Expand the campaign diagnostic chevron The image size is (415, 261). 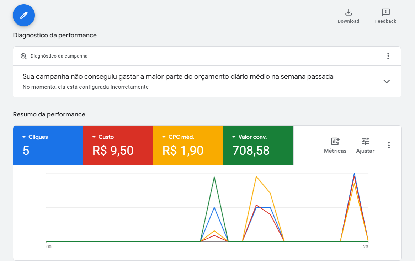pos(387,81)
